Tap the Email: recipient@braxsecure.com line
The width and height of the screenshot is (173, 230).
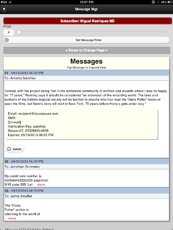(33, 114)
